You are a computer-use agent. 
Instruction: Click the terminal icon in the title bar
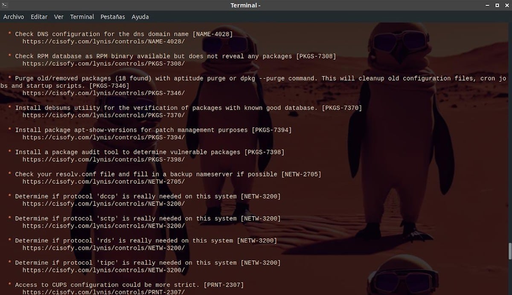5,5
